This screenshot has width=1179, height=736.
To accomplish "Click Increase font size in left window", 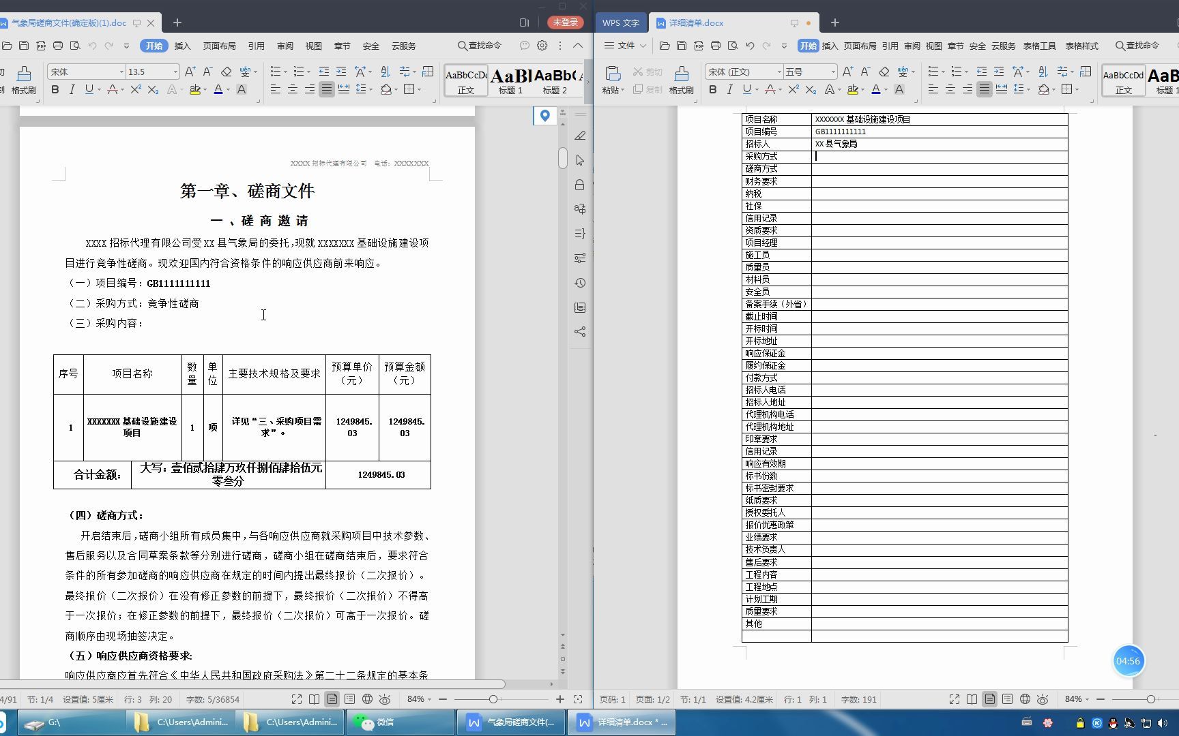I will [x=190, y=72].
